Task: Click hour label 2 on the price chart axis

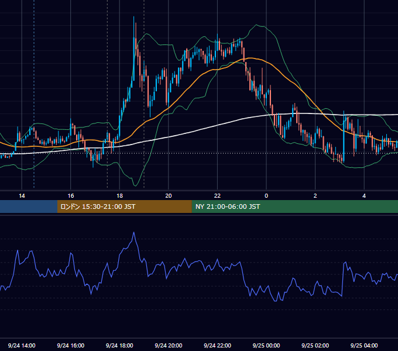Action: [315, 195]
